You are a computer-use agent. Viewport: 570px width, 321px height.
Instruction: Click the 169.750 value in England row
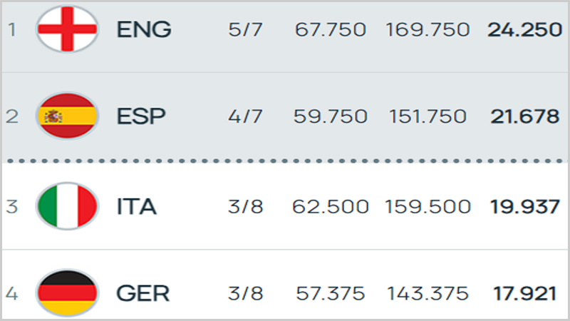click(x=428, y=29)
